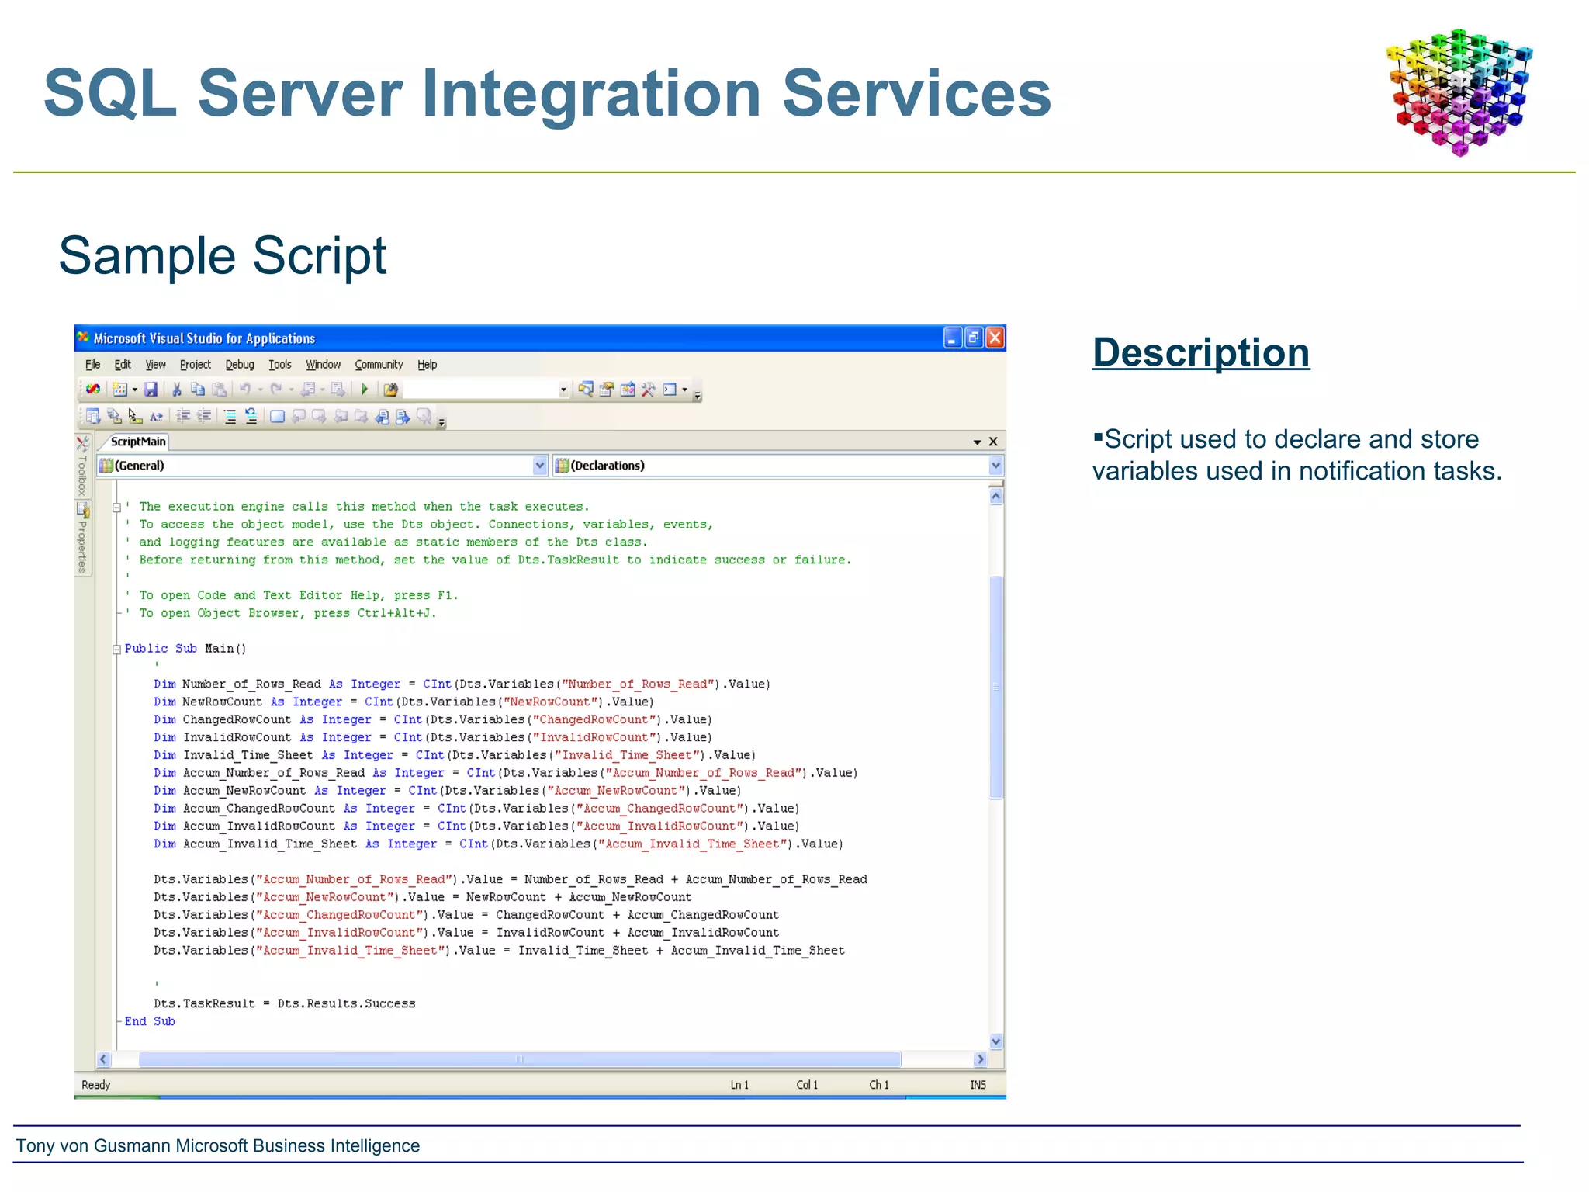Collapse the comment block at top of code
This screenshot has height=1192, width=1589.
(x=116, y=508)
